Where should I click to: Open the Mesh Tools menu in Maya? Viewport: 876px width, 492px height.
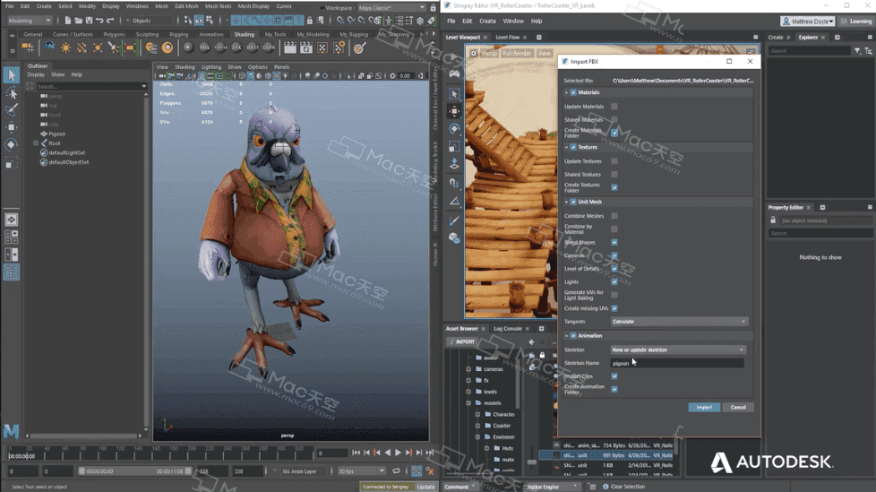(x=218, y=6)
